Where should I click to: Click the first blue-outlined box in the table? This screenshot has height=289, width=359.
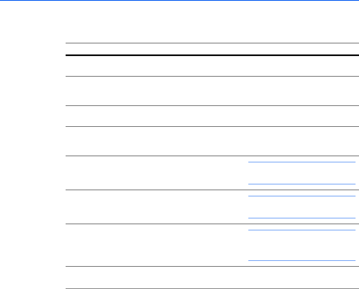tap(301, 173)
